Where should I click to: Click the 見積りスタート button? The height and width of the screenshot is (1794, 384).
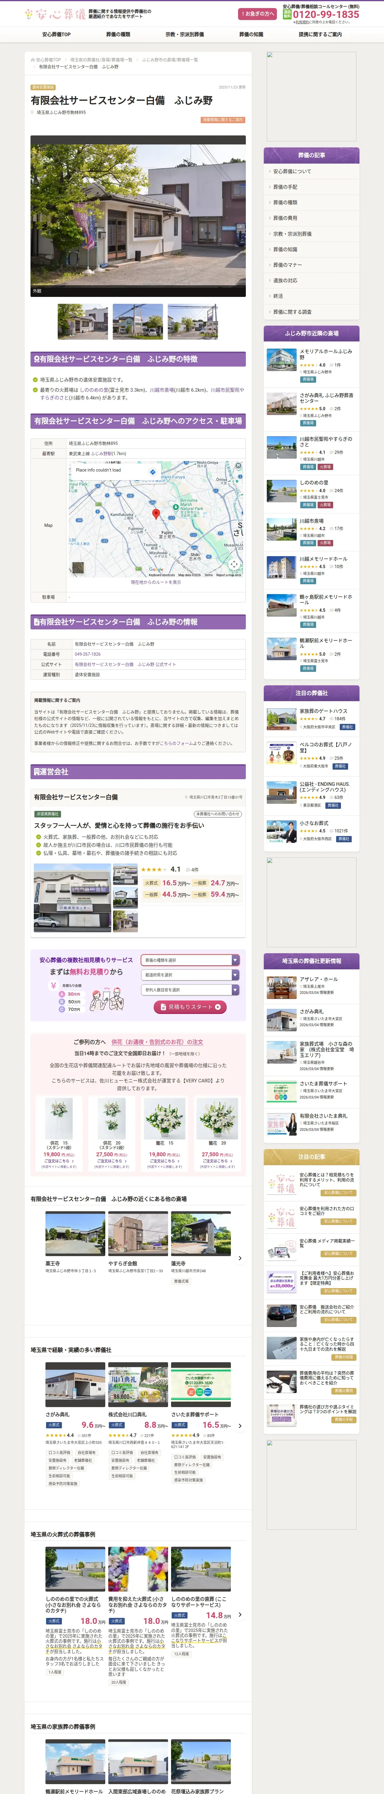pyautogui.click(x=190, y=1007)
